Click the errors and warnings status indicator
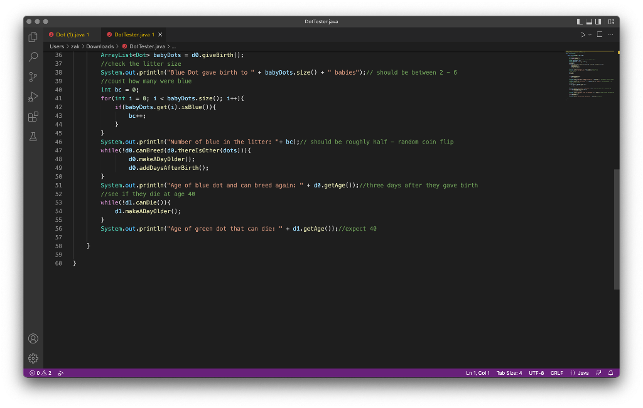The height and width of the screenshot is (408, 643). point(41,373)
